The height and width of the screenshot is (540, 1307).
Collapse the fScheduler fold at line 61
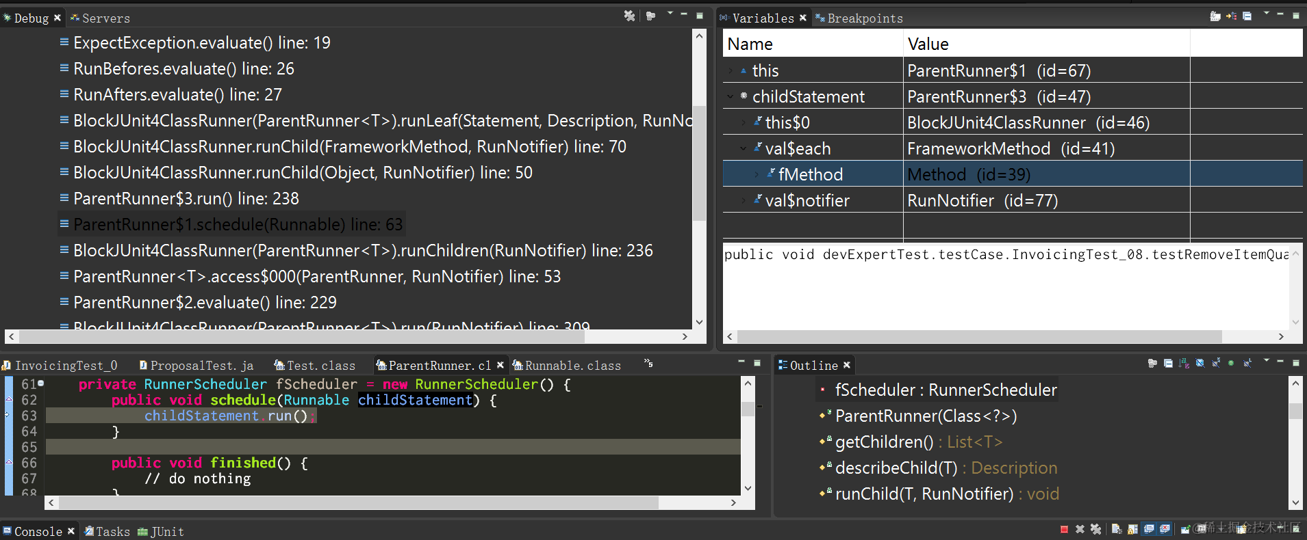41,383
